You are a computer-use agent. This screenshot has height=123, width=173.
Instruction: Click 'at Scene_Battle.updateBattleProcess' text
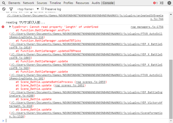tap(44, 82)
